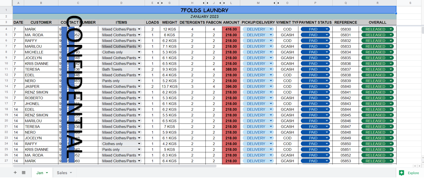Select reference cell 05837
Screen dimensions: 424x179
[x=346, y=69]
